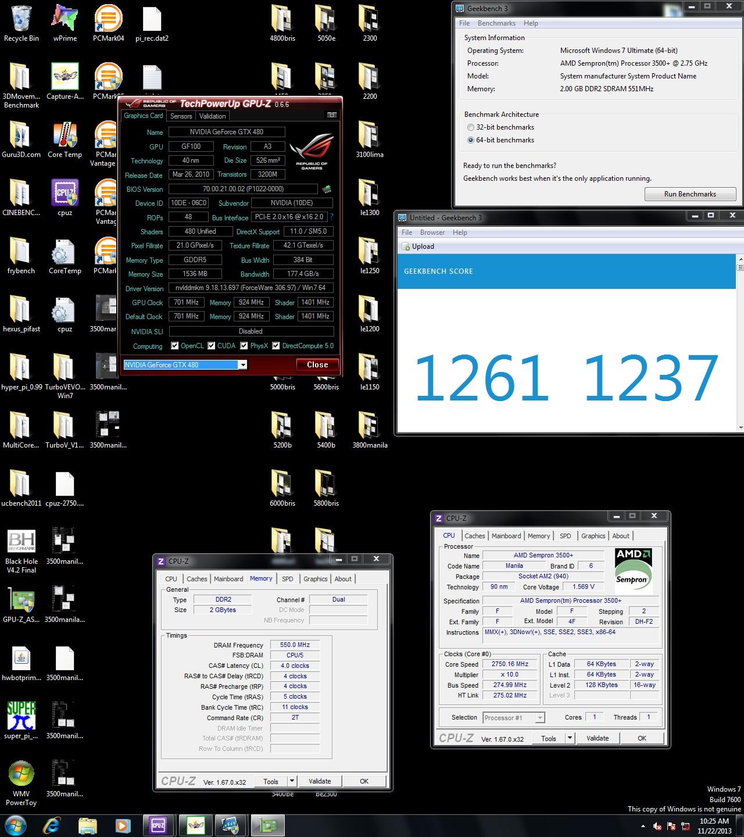The image size is (744, 837).
Task: Open the Benchmarks menu in Geekbench 3
Action: tap(496, 23)
